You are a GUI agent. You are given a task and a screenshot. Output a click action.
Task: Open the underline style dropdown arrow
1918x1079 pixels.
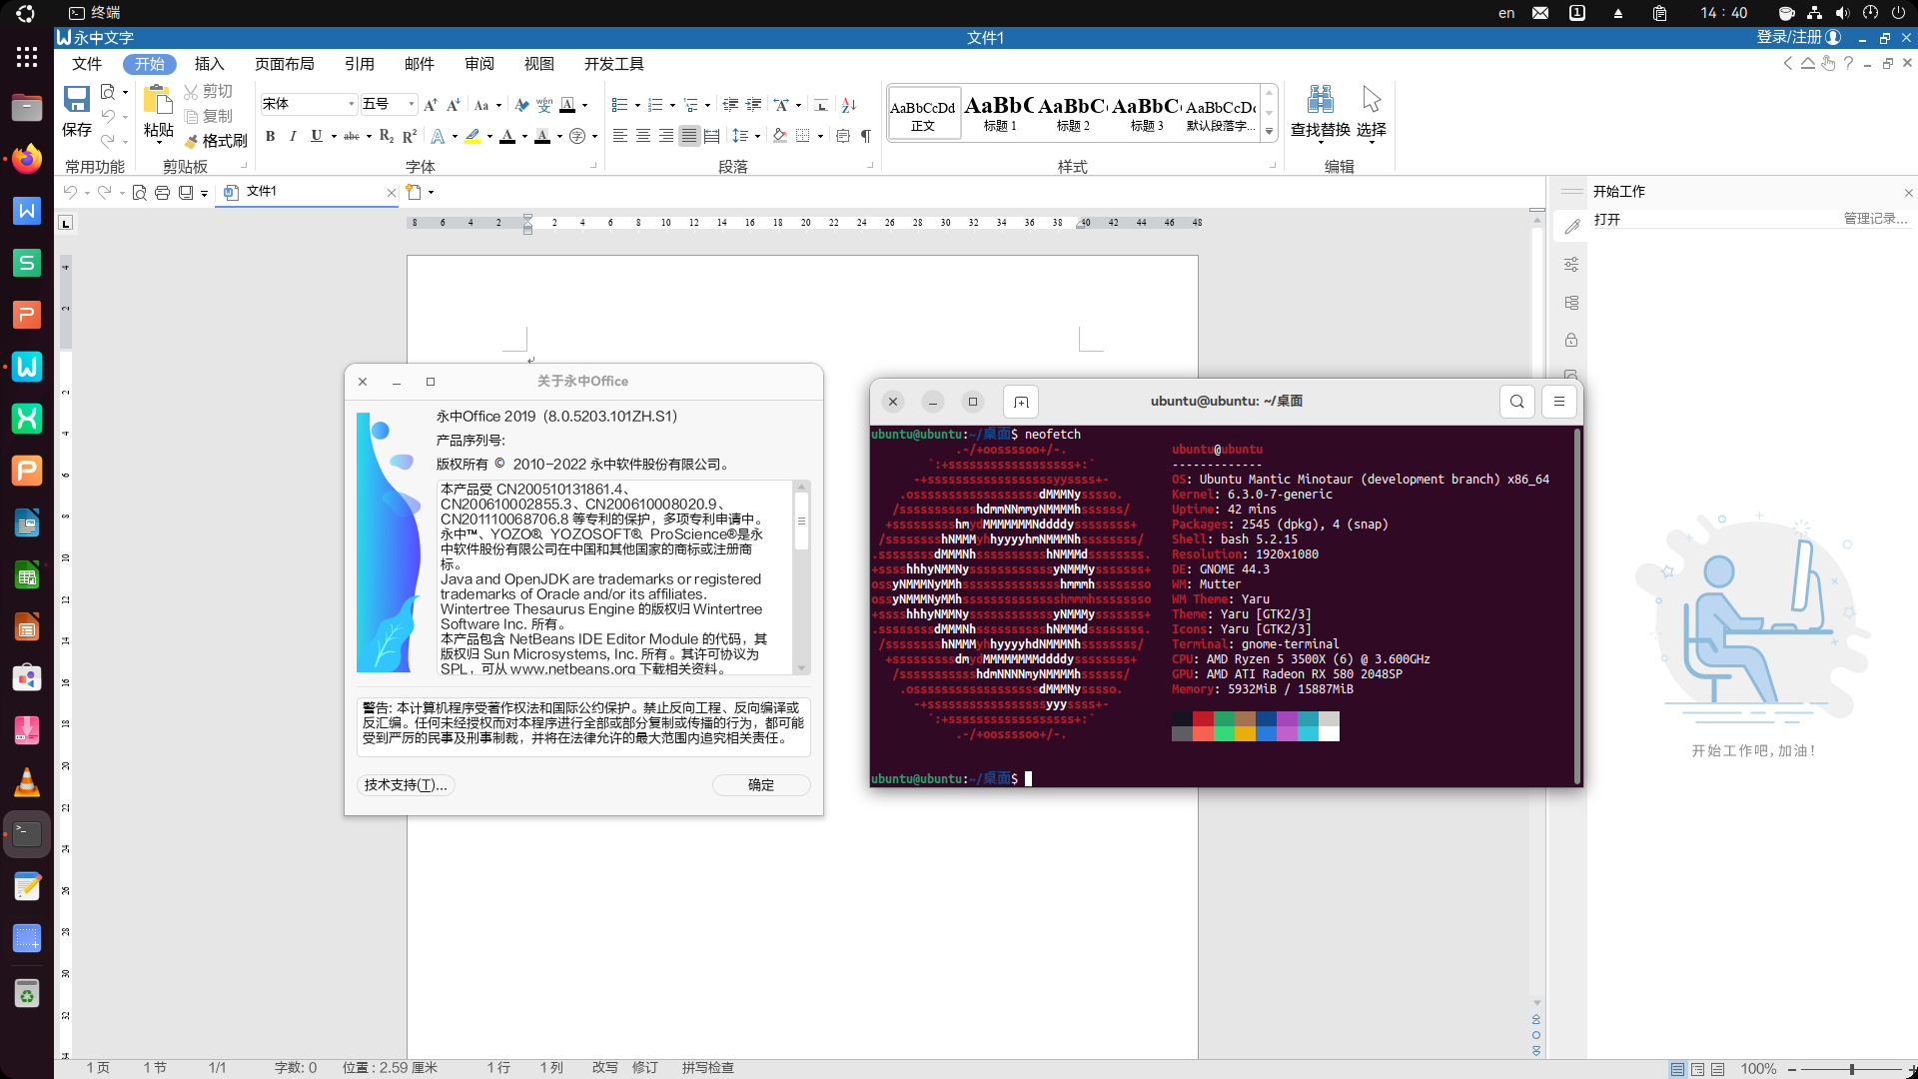pyautogui.click(x=333, y=137)
